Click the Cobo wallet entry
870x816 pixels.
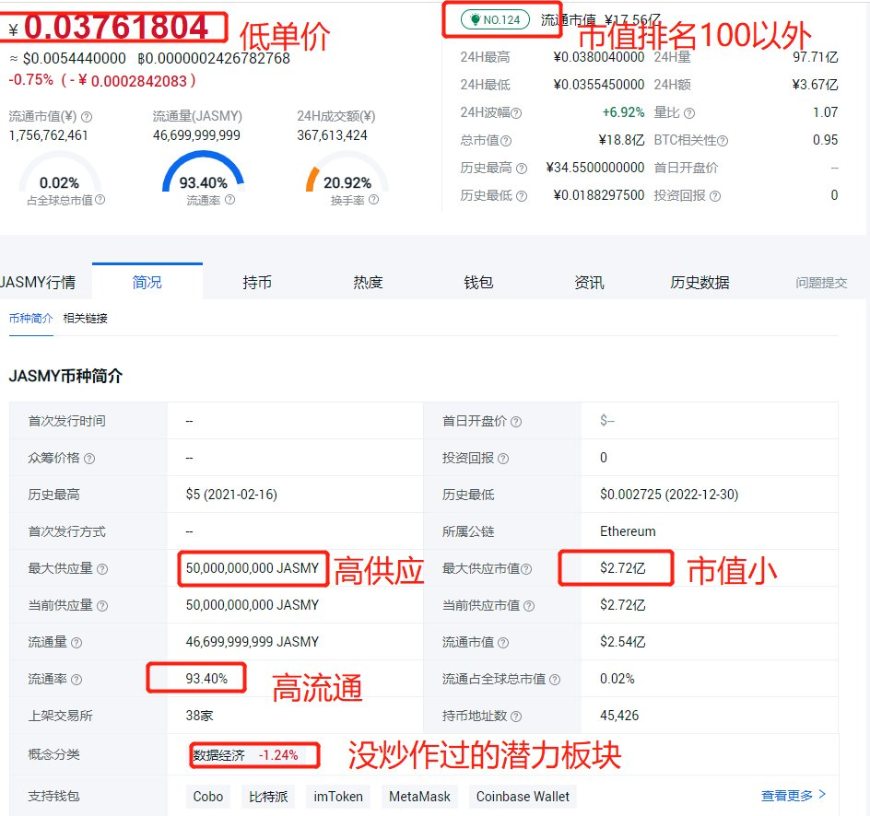(207, 796)
